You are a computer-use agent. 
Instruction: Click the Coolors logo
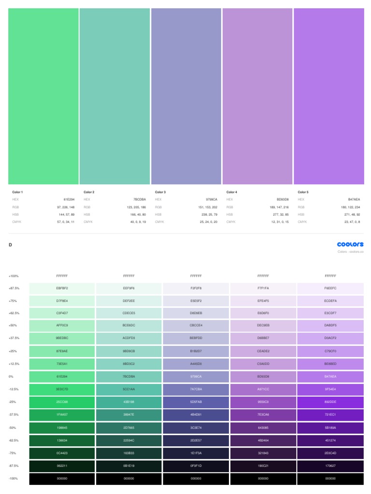coord(350,245)
